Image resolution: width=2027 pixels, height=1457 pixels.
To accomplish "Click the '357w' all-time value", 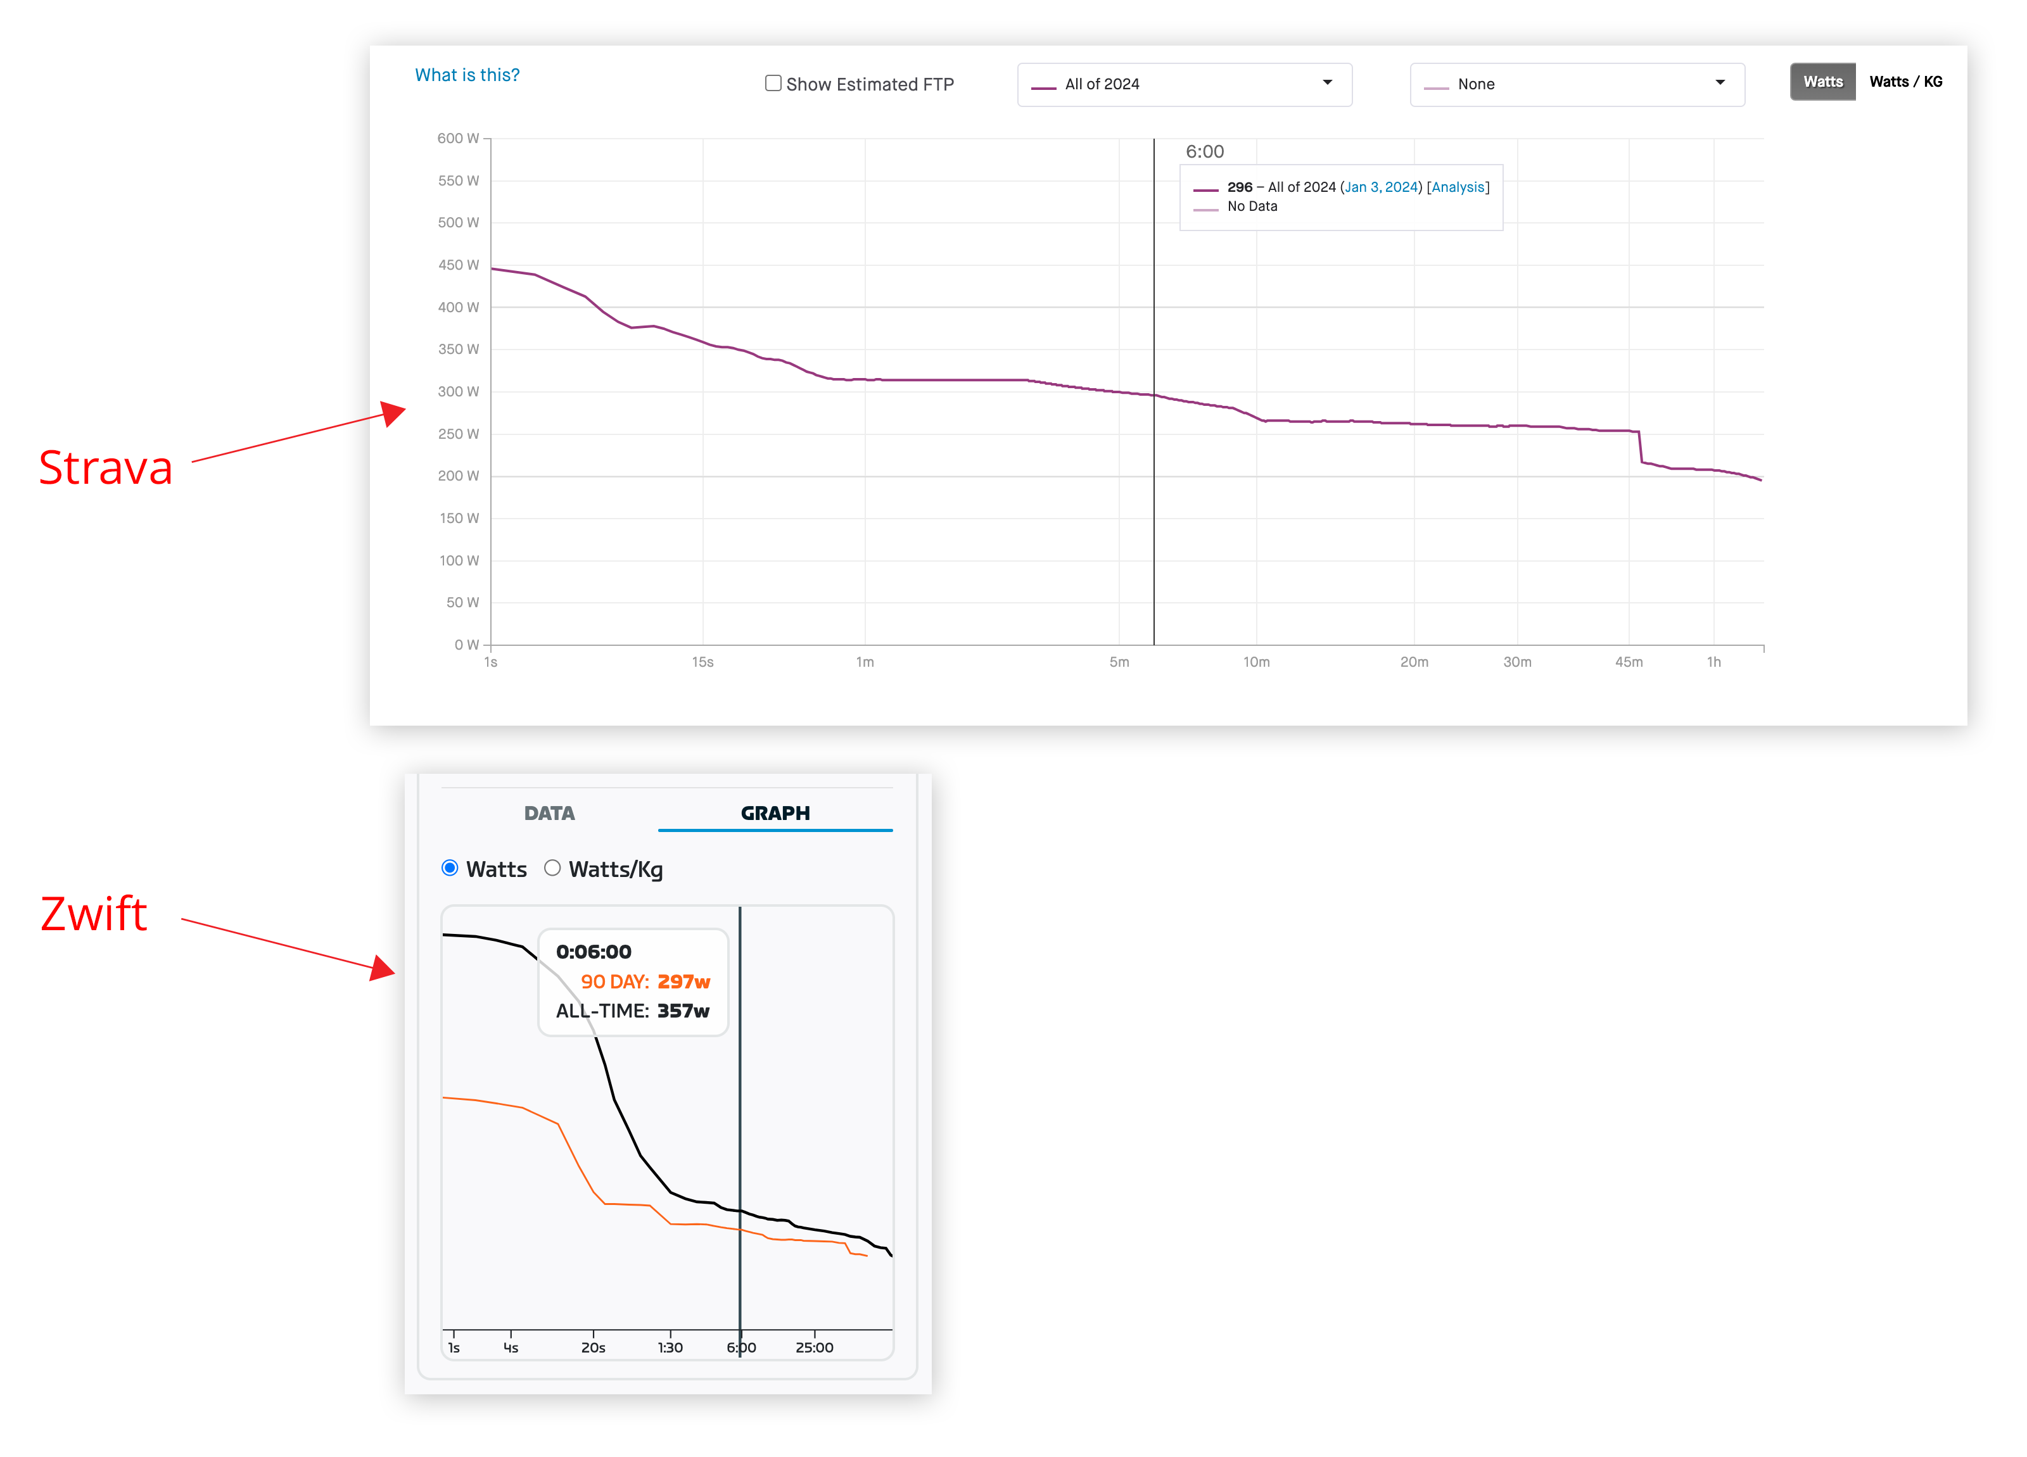I will coord(683,1011).
